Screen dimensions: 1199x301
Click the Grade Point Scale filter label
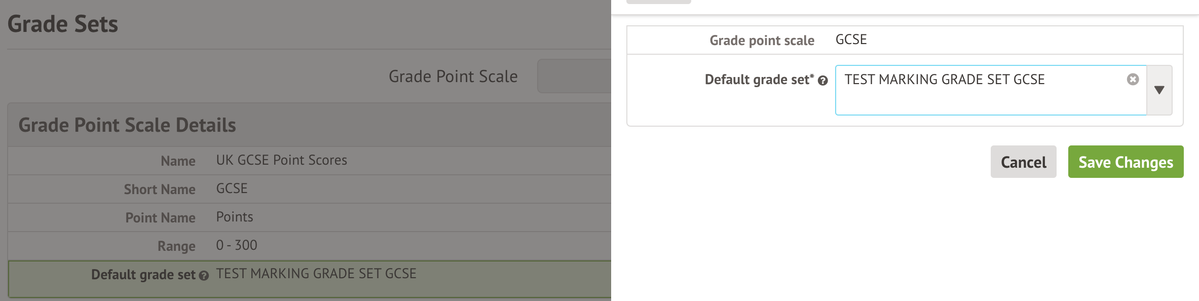coord(453,77)
